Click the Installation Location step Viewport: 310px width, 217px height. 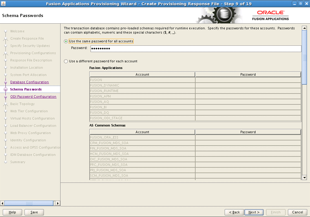27,68
